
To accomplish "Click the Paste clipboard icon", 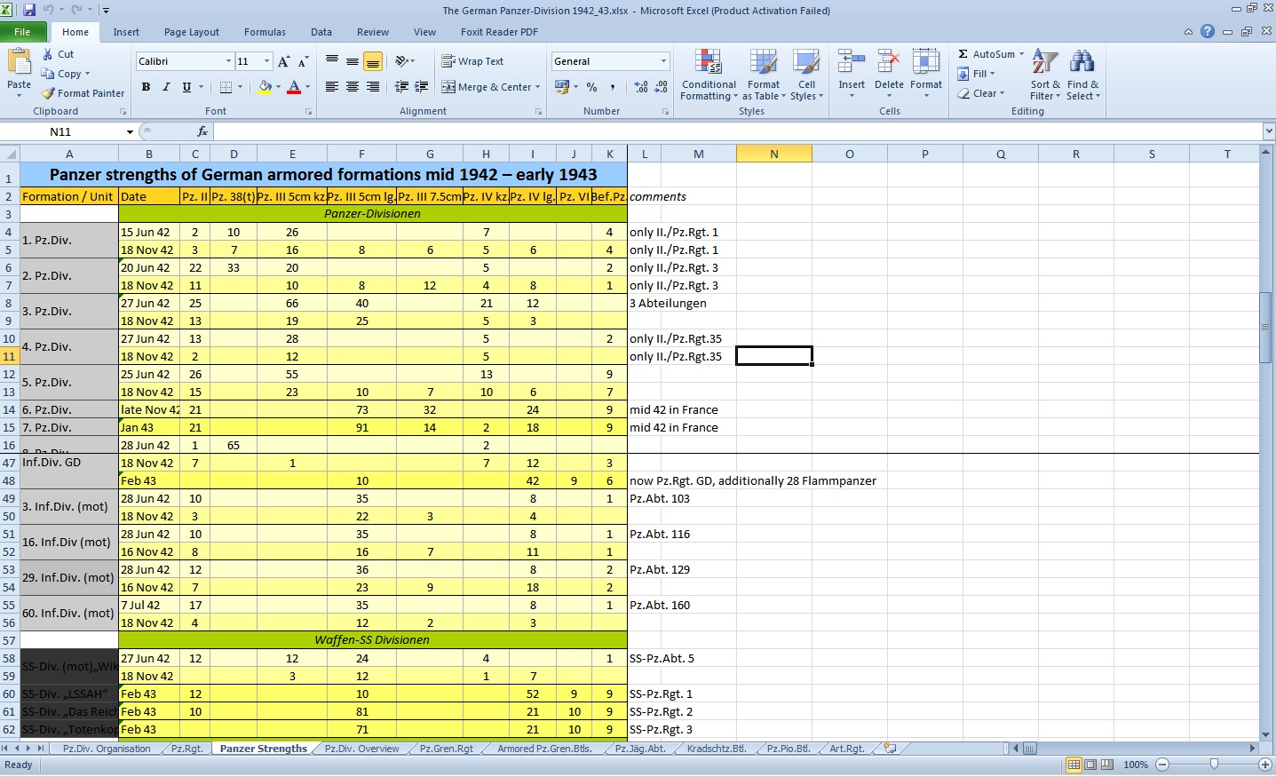I will click(20, 62).
